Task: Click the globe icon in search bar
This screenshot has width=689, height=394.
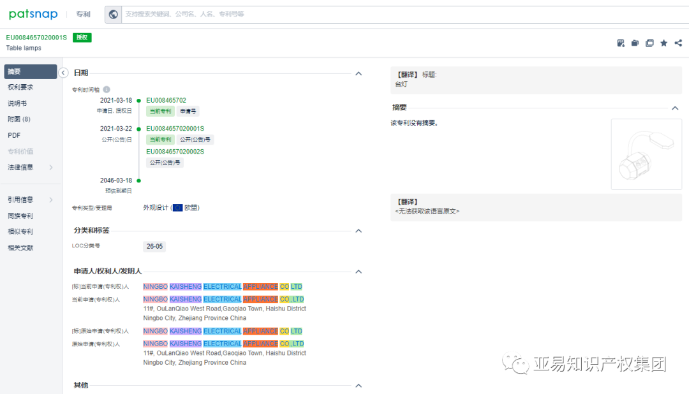Action: point(114,14)
